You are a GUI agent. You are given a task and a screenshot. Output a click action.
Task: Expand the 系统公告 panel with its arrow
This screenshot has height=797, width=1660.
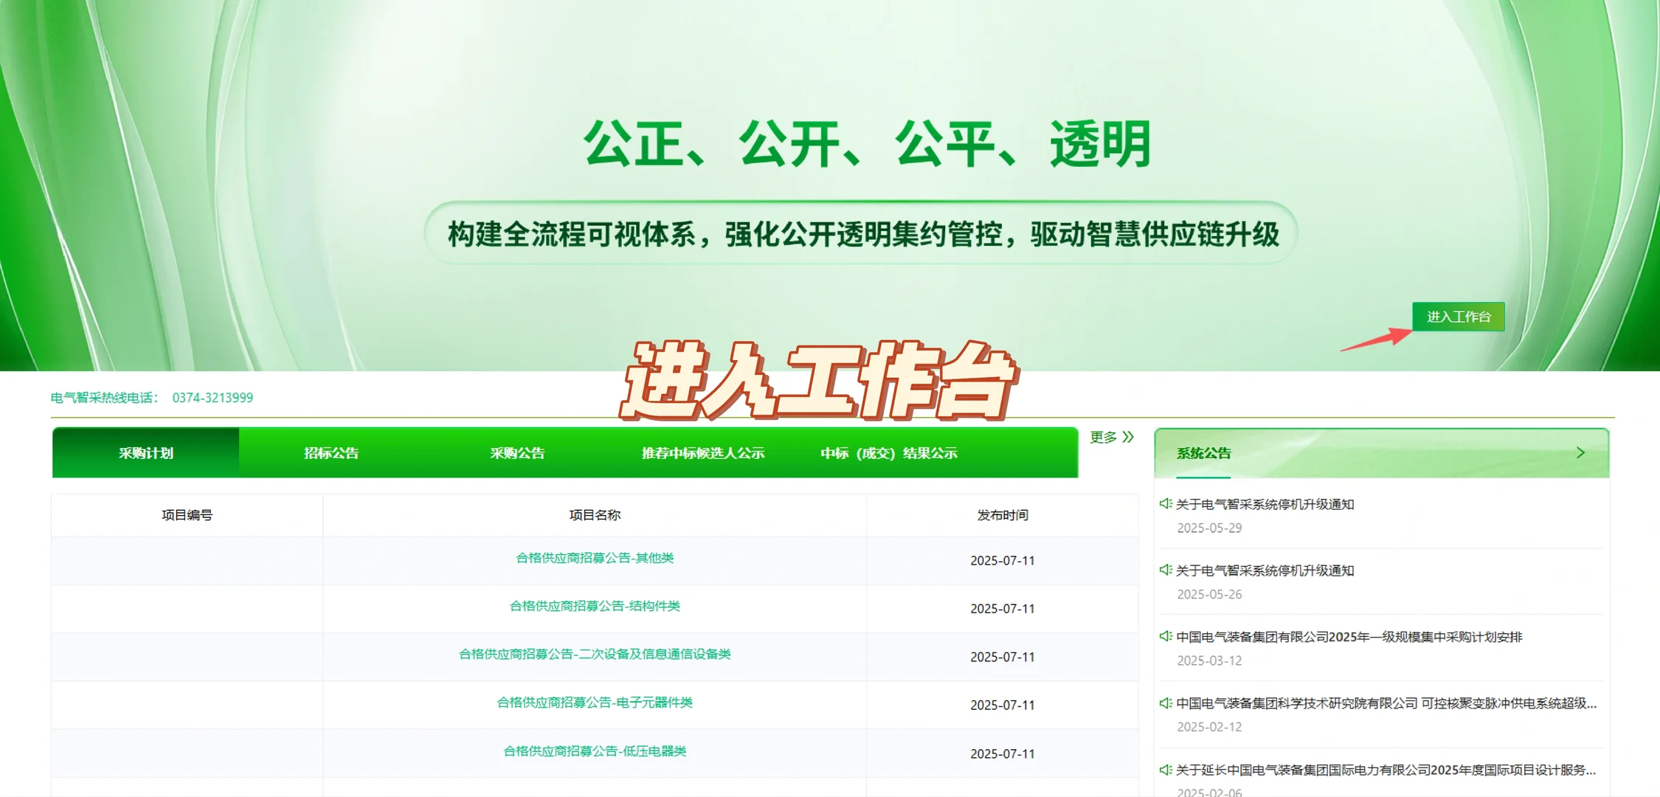[1581, 452]
